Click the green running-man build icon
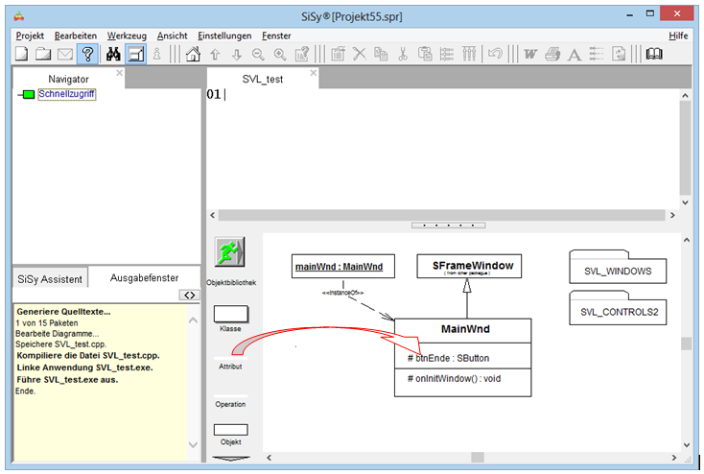This screenshot has width=704, height=474. [x=229, y=254]
